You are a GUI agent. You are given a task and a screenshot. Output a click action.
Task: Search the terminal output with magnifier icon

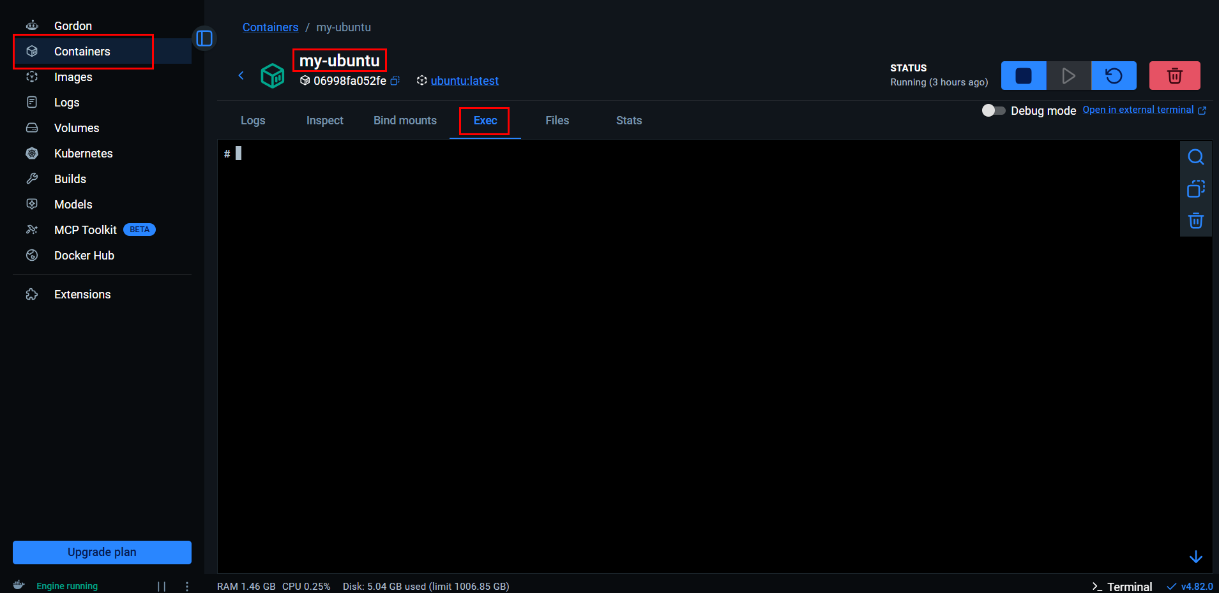click(1196, 157)
